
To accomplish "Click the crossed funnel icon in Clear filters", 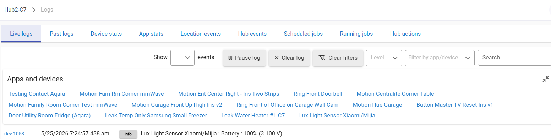I will [x=322, y=58].
